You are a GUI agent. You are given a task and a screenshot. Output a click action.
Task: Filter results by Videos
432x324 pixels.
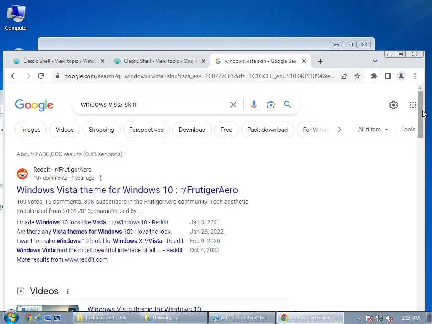(65, 130)
